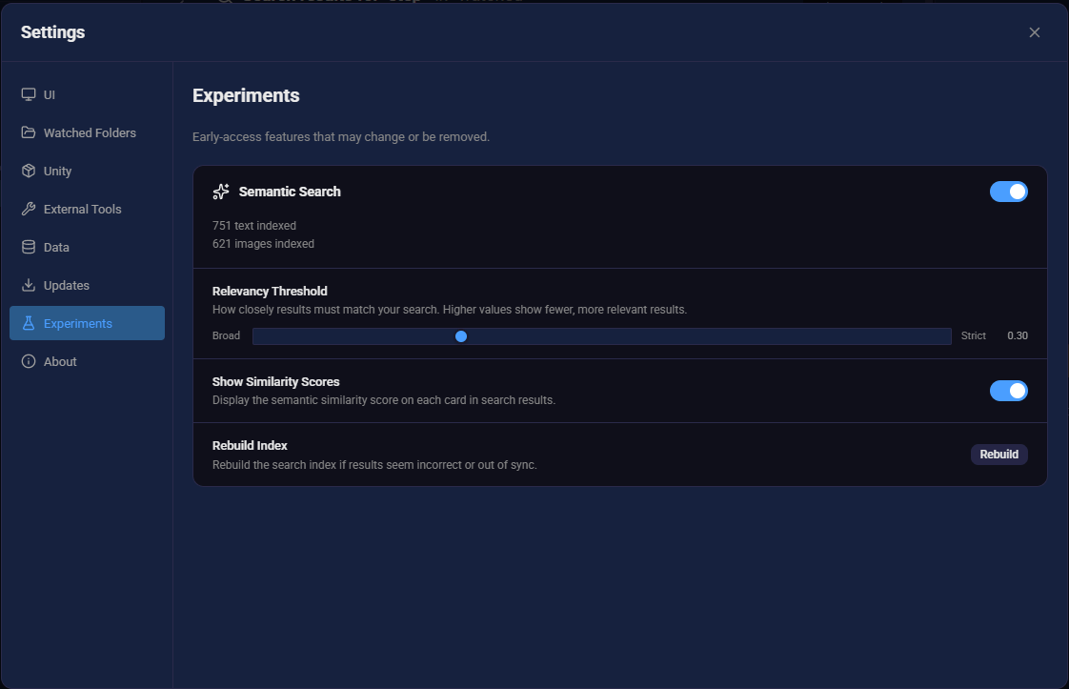Select the Experiments flask icon
This screenshot has height=689, width=1069.
point(27,323)
